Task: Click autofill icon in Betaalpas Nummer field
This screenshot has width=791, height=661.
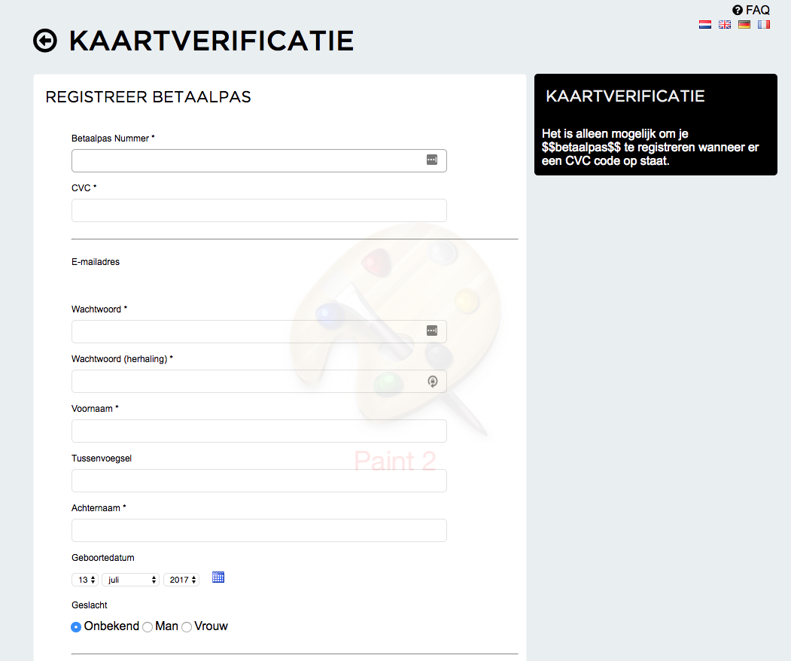Action: click(431, 160)
